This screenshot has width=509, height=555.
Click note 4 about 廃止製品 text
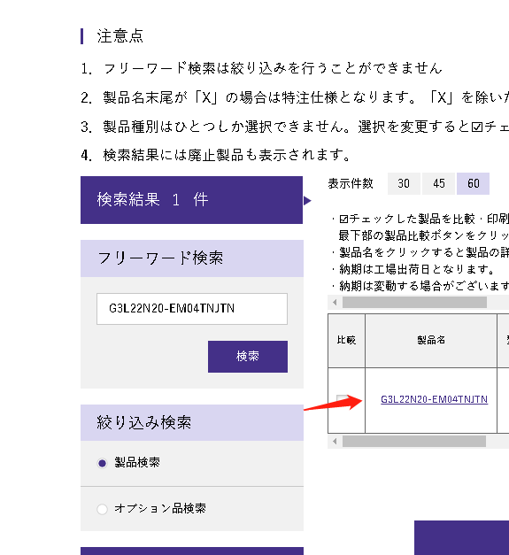[x=227, y=155]
